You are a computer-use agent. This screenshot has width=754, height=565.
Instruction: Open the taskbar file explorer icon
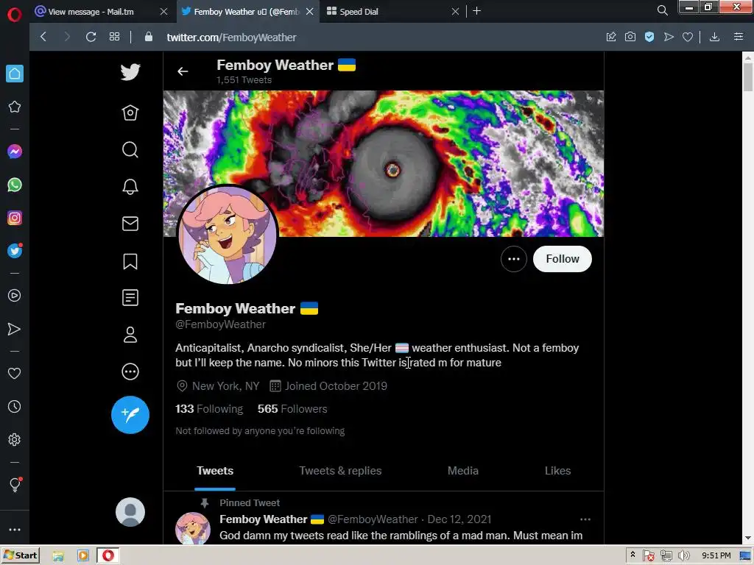click(x=58, y=556)
